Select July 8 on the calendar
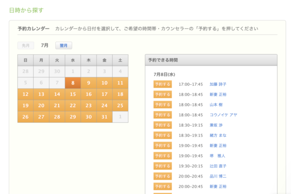 (x=73, y=83)
